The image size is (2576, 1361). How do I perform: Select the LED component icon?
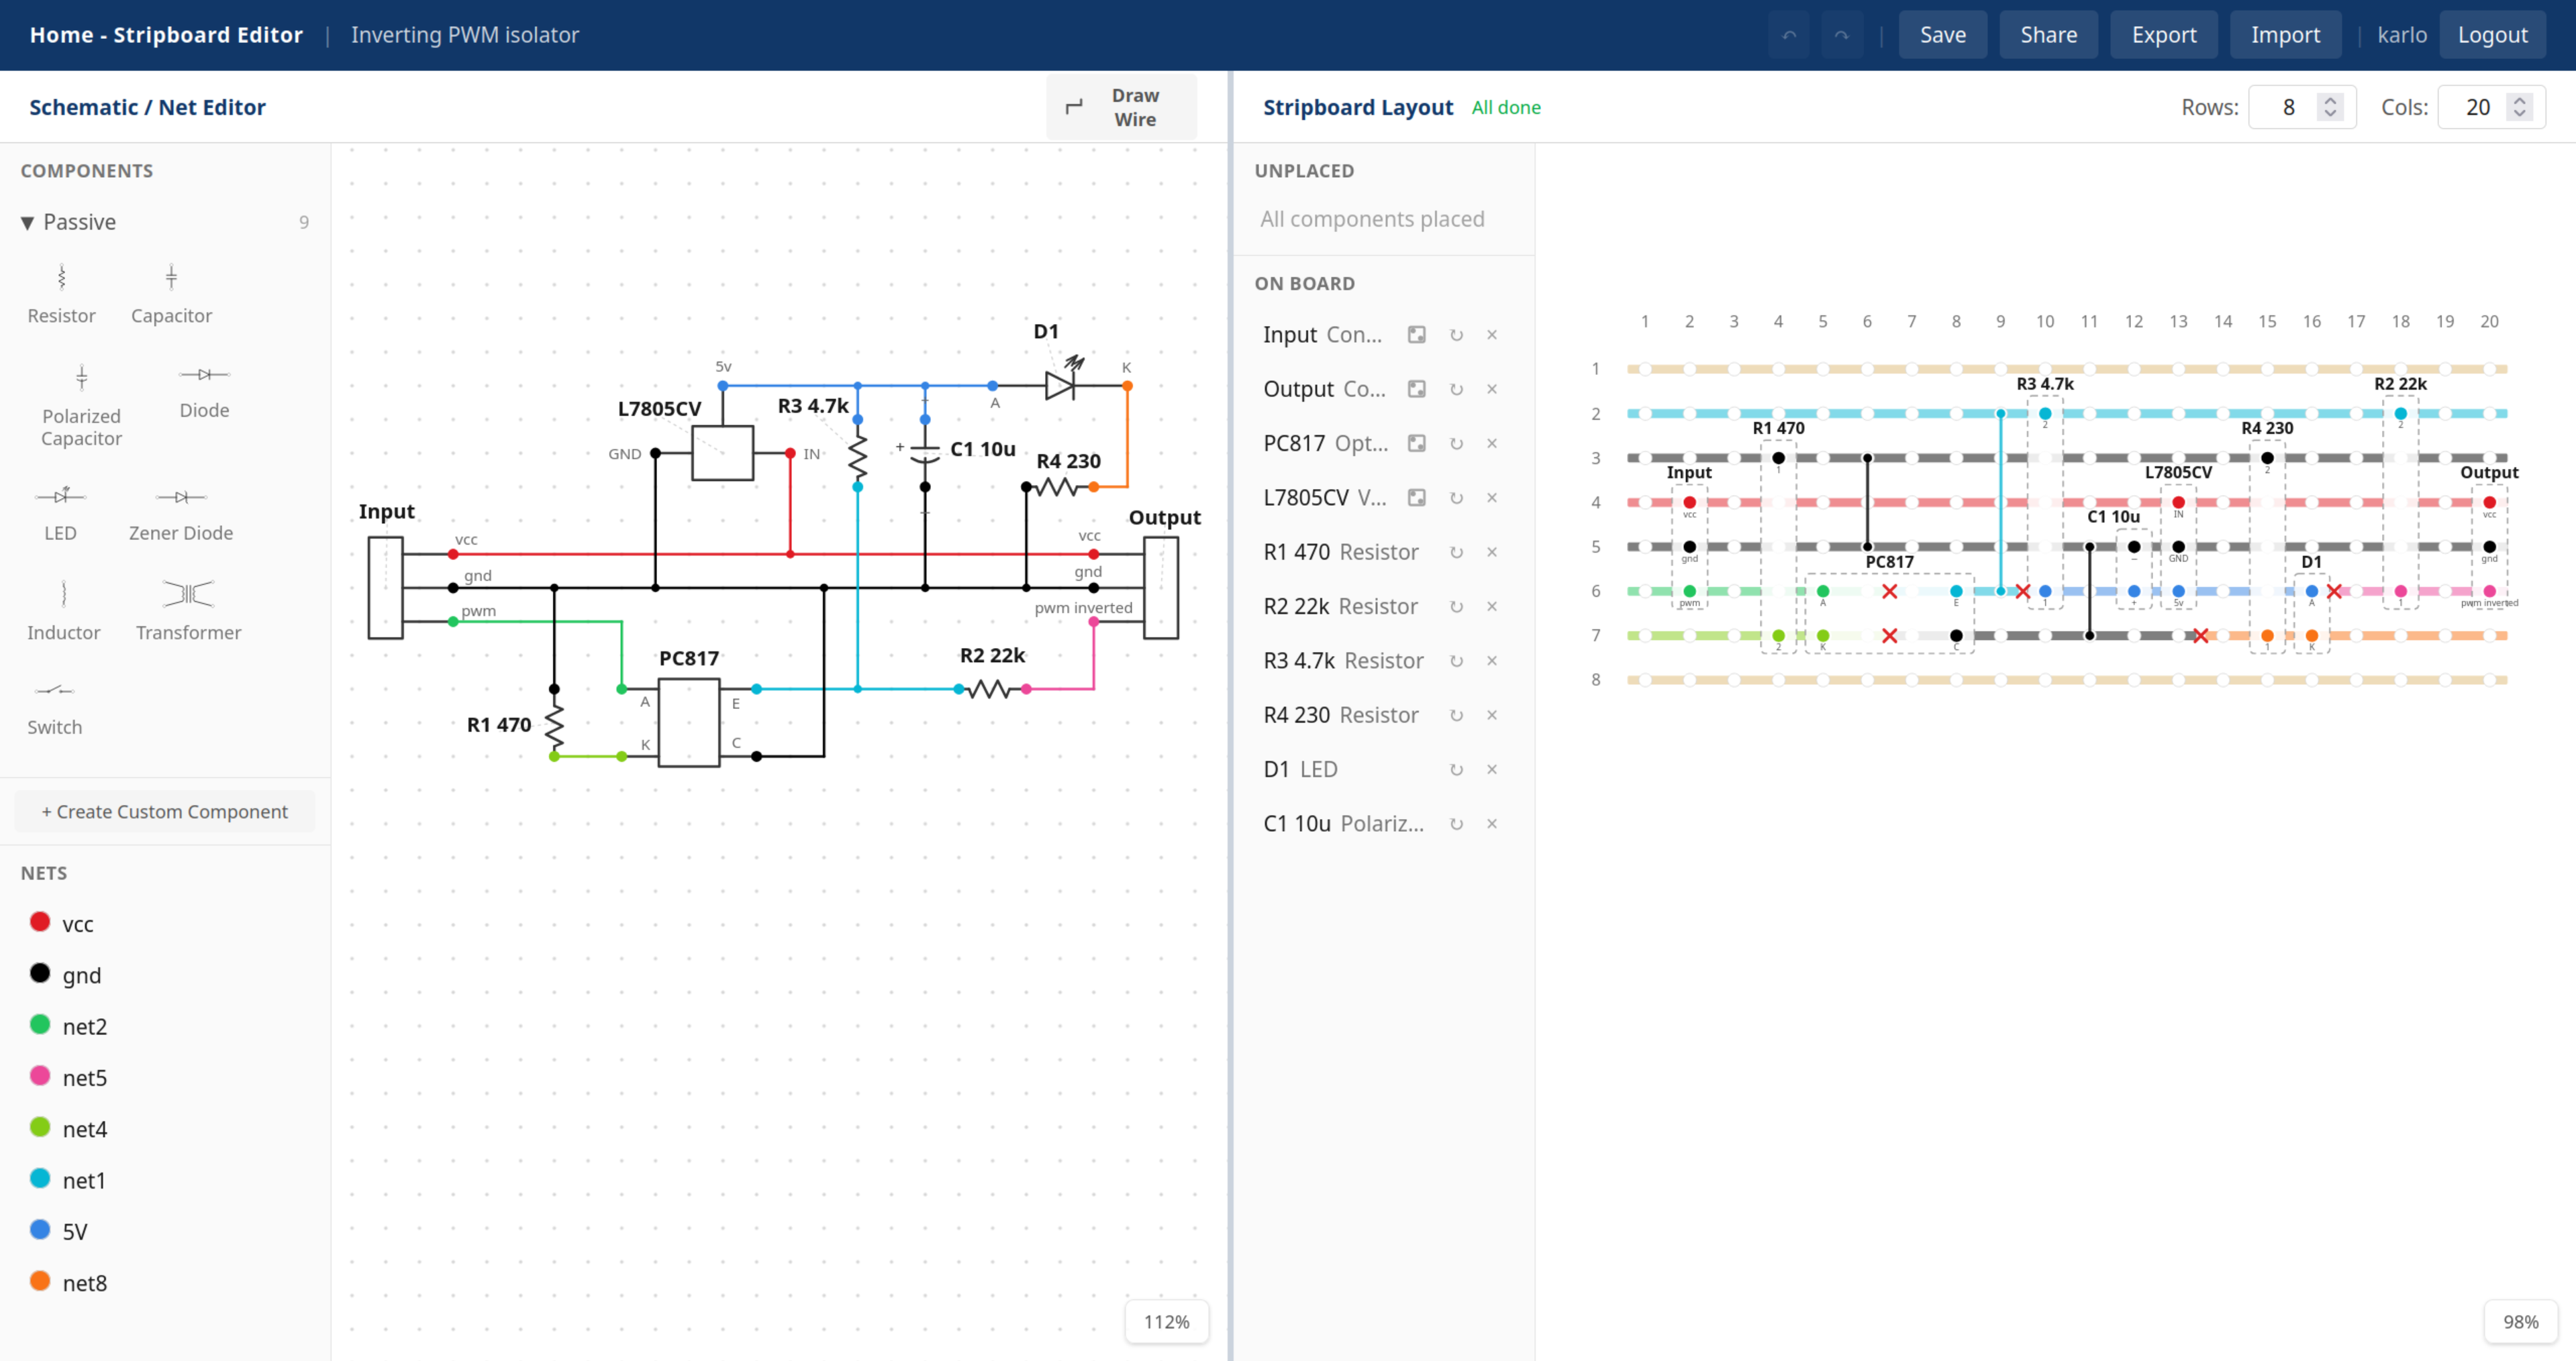(x=60, y=496)
